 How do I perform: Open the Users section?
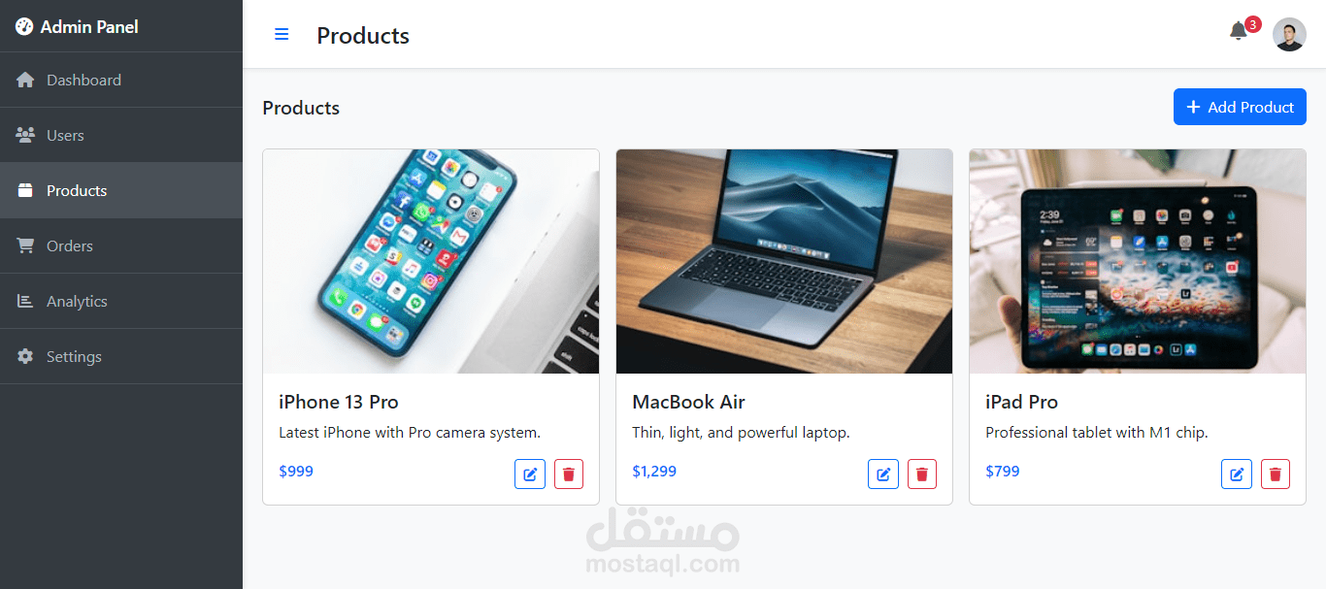[x=121, y=135]
